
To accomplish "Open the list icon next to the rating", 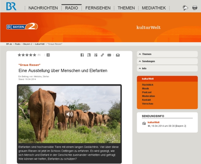I will click(48, 55).
